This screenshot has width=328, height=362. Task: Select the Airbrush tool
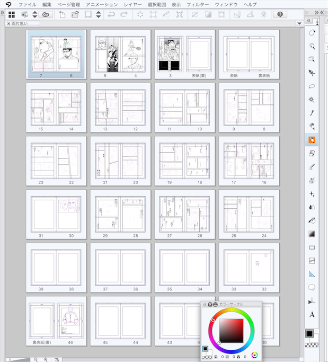(312, 180)
